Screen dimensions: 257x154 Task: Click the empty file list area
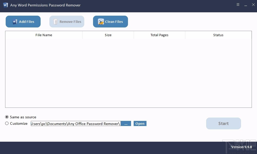128,74
